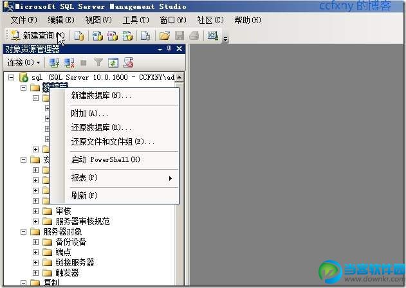
Task: Select the sql (SQL Server 10.0.1600) server node
Action: point(103,77)
